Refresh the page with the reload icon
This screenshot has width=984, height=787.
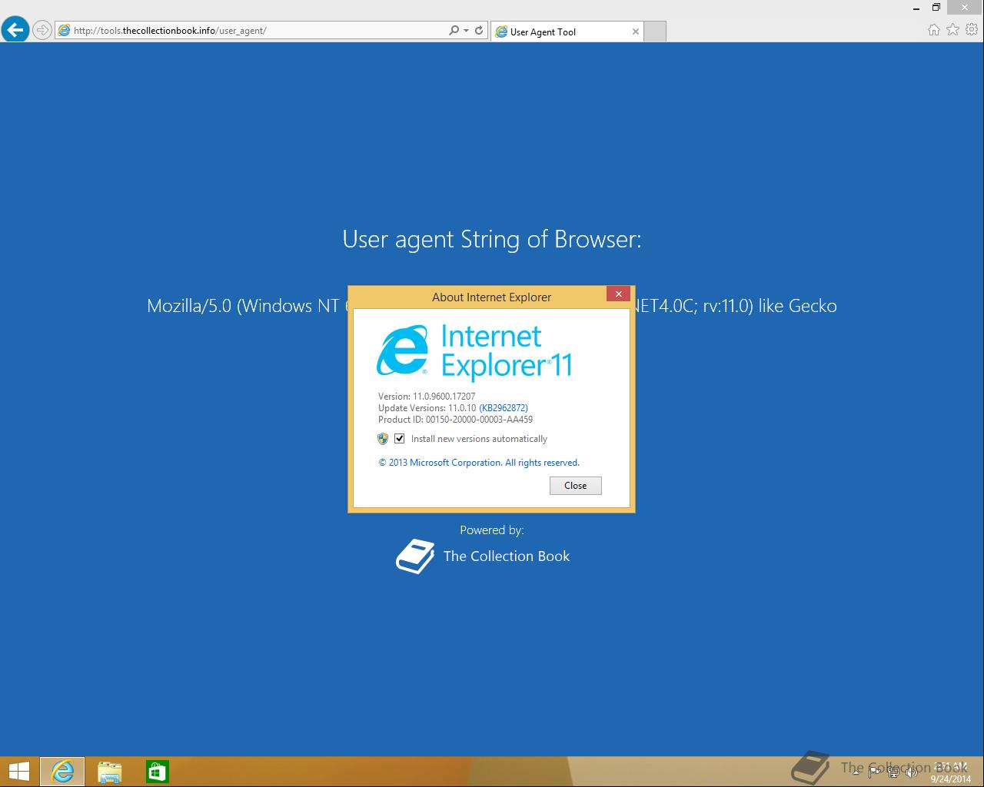[479, 30]
